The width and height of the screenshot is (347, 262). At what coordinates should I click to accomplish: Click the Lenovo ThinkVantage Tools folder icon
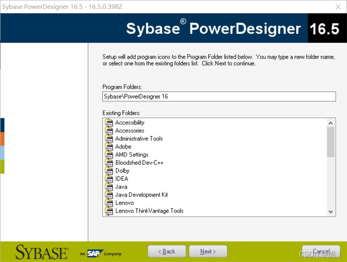coord(109,211)
